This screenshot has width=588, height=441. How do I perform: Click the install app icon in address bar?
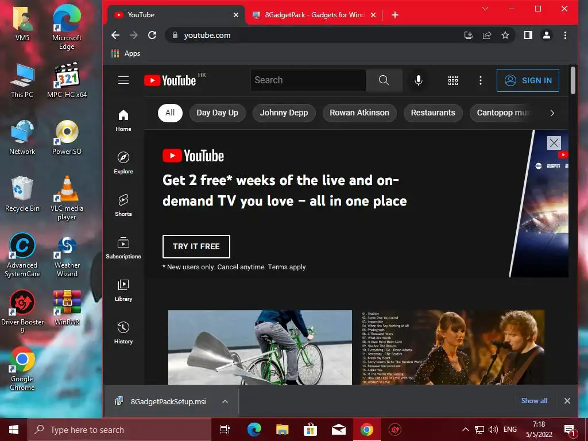coord(469,35)
